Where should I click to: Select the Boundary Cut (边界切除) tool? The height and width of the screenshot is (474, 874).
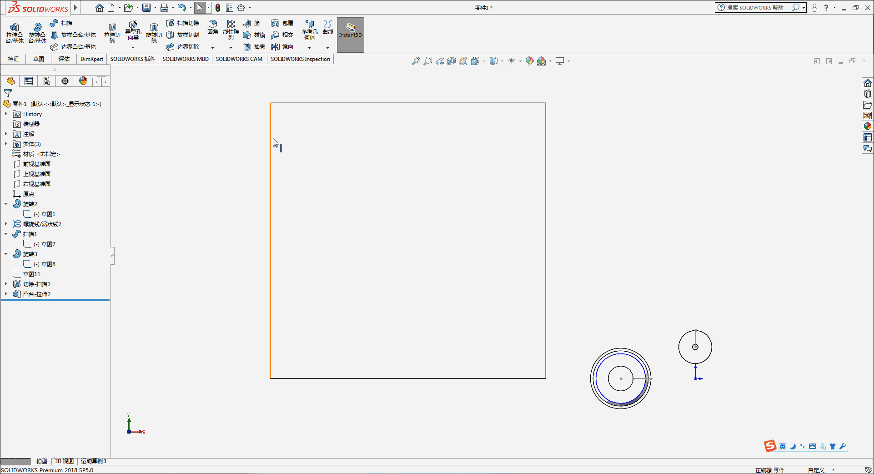183,47
